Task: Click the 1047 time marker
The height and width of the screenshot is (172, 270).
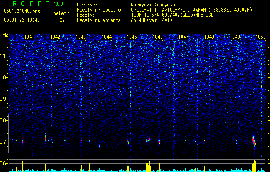Action: [x=183, y=37]
